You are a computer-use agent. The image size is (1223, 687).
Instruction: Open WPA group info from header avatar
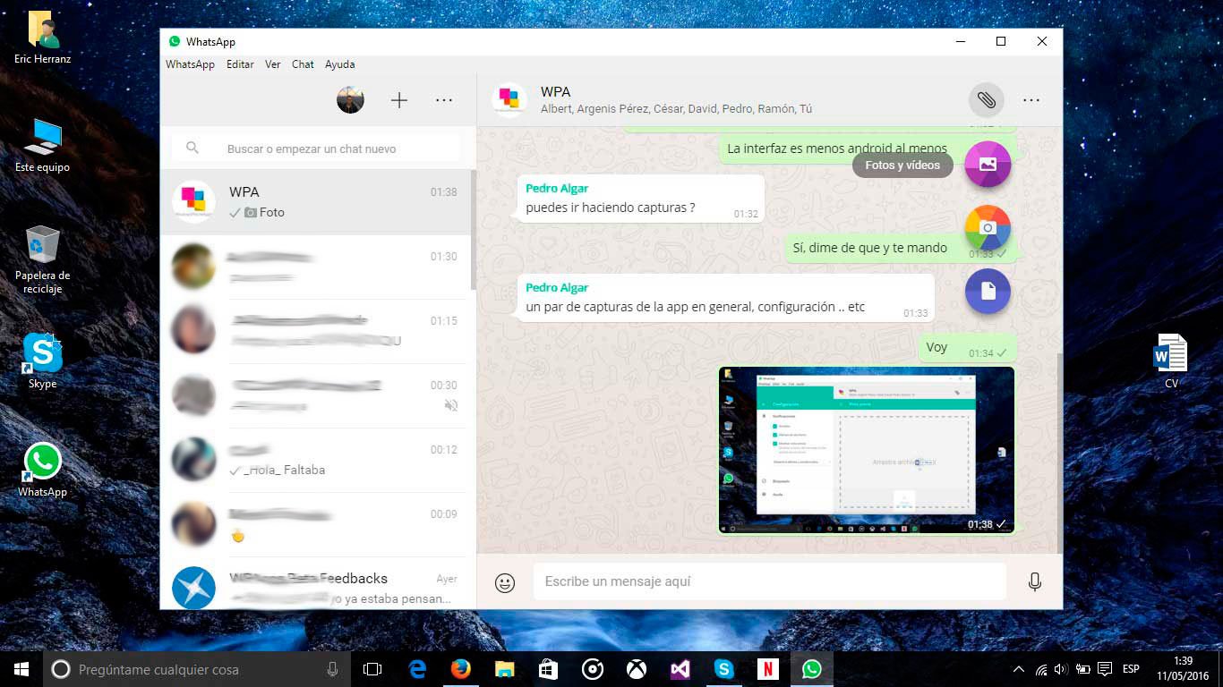click(x=509, y=99)
